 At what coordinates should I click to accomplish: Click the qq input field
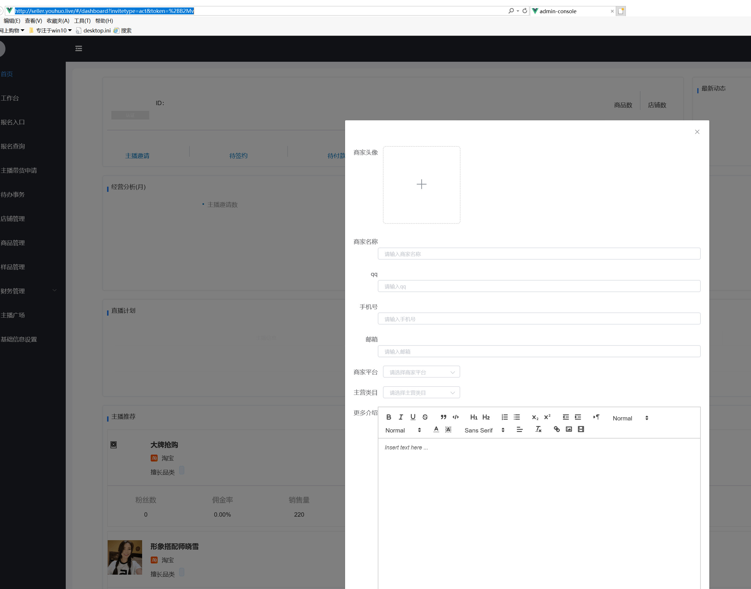tap(539, 286)
